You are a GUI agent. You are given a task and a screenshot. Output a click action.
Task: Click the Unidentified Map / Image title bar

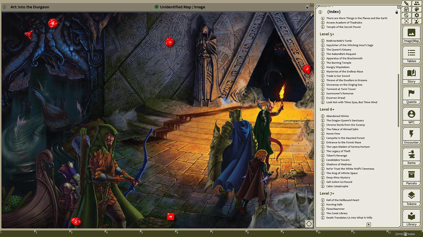pyautogui.click(x=182, y=7)
